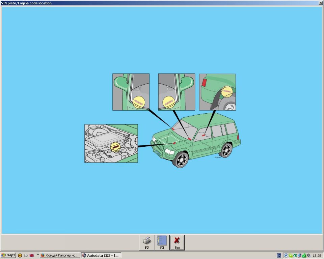Image resolution: width=324 pixels, height=259 pixels.
Task: Click the F2 print button
Action: click(147, 242)
